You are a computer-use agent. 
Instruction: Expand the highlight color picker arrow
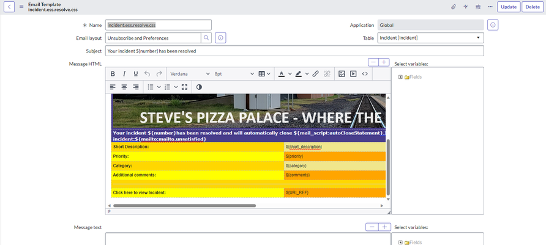pos(307,74)
